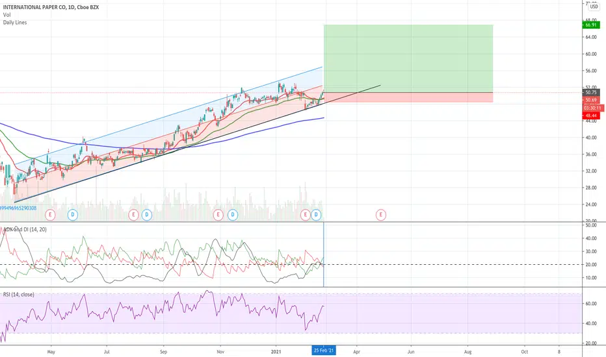Screen dimensions: 606x357
Task: Select the Daily Lines indicator legend
Action: (15, 22)
